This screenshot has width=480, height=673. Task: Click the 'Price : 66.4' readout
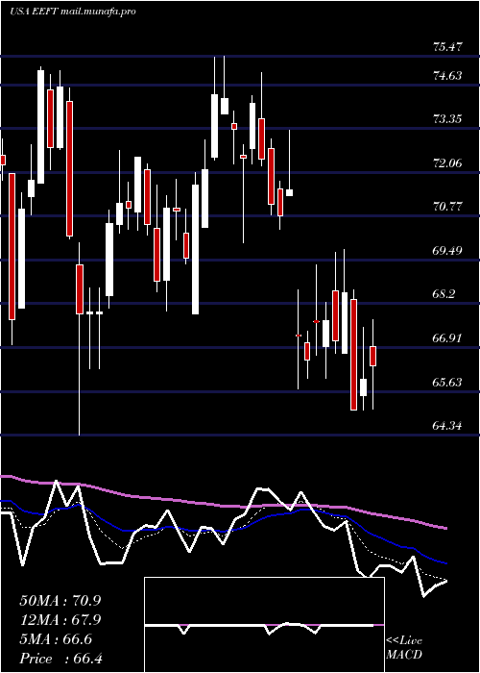coord(60,659)
